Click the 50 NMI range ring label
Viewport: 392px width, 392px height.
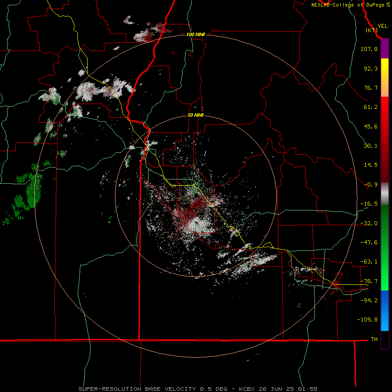[x=196, y=115]
